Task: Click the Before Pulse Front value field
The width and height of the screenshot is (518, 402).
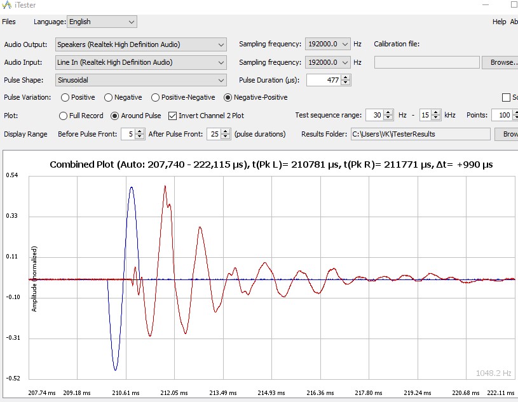Action: coord(128,134)
